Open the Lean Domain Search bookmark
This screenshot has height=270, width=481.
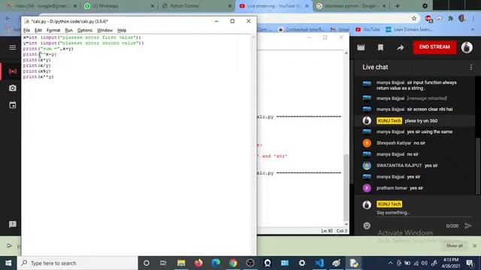click(x=410, y=29)
